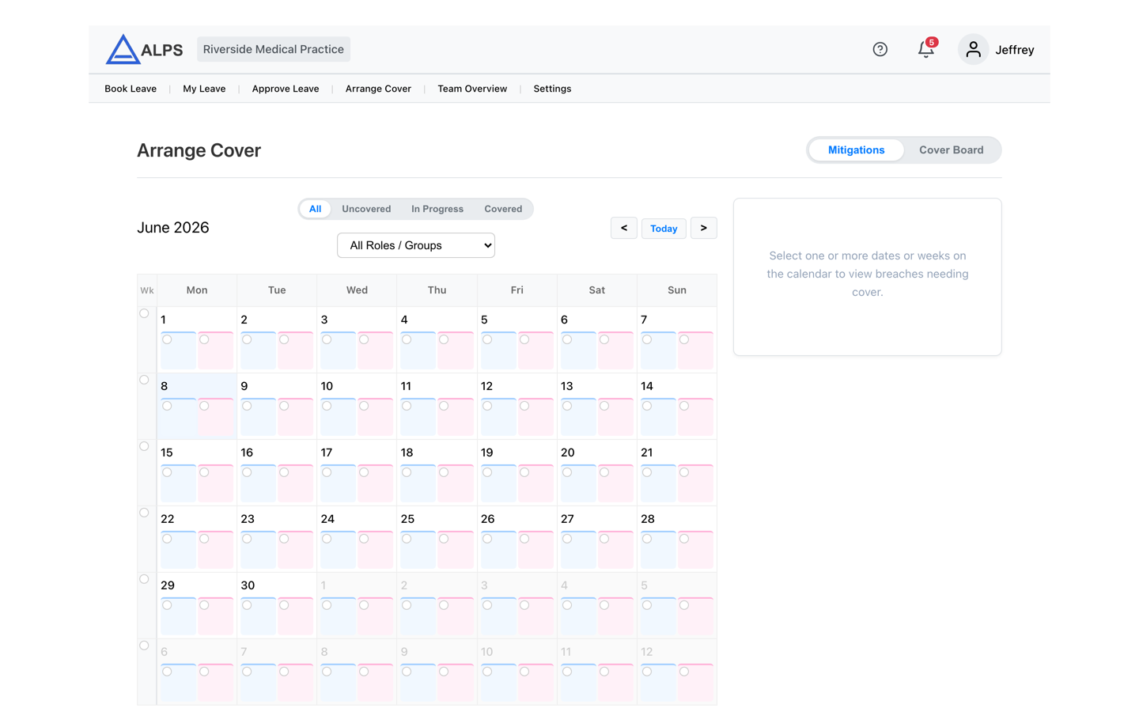
Task: Select blue slot radio on June 18
Action: (407, 472)
